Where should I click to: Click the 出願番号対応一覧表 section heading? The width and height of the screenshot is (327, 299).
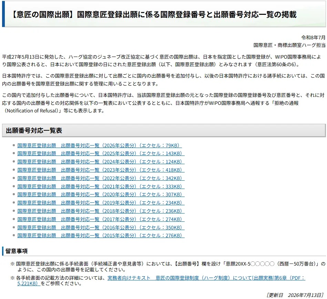pos(34,131)
